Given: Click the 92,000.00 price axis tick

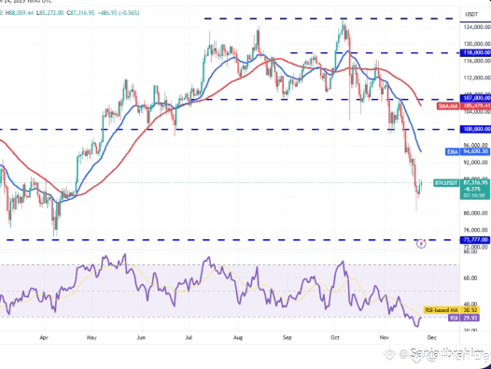Looking at the screenshot, I should point(476,163).
